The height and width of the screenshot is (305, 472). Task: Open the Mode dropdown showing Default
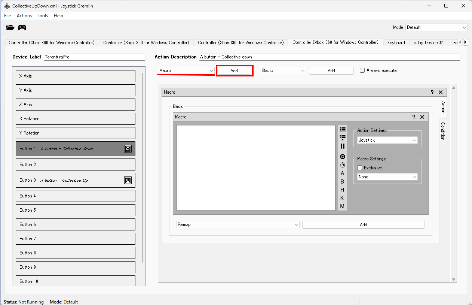pyautogui.click(x=436, y=27)
